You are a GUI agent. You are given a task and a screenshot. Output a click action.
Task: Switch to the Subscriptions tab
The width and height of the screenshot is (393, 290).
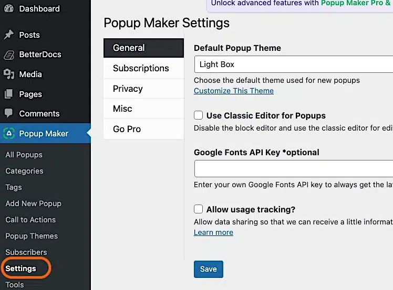point(143,68)
